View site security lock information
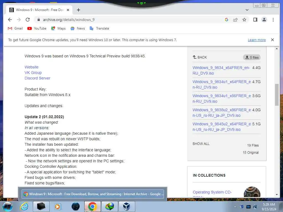The height and width of the screenshot is (212, 283). [x=39, y=20]
